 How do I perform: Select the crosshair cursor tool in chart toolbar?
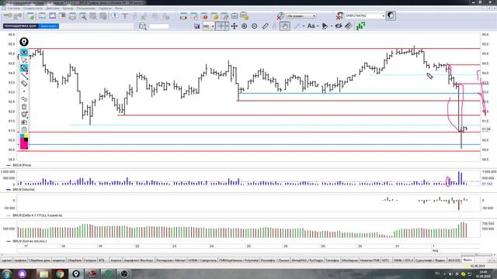[221, 26]
